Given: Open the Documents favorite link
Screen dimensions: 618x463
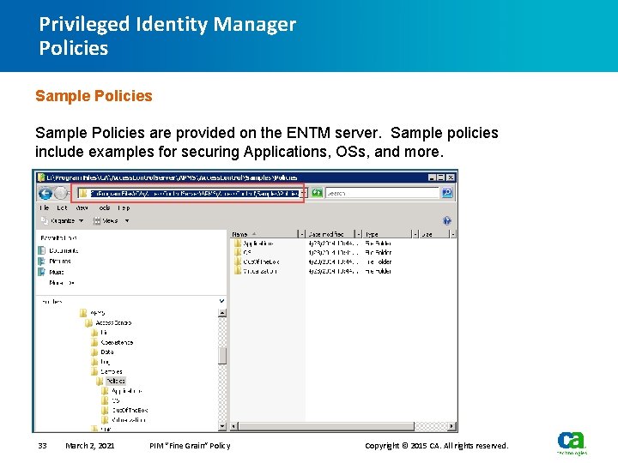Looking at the screenshot, I should [x=64, y=250].
